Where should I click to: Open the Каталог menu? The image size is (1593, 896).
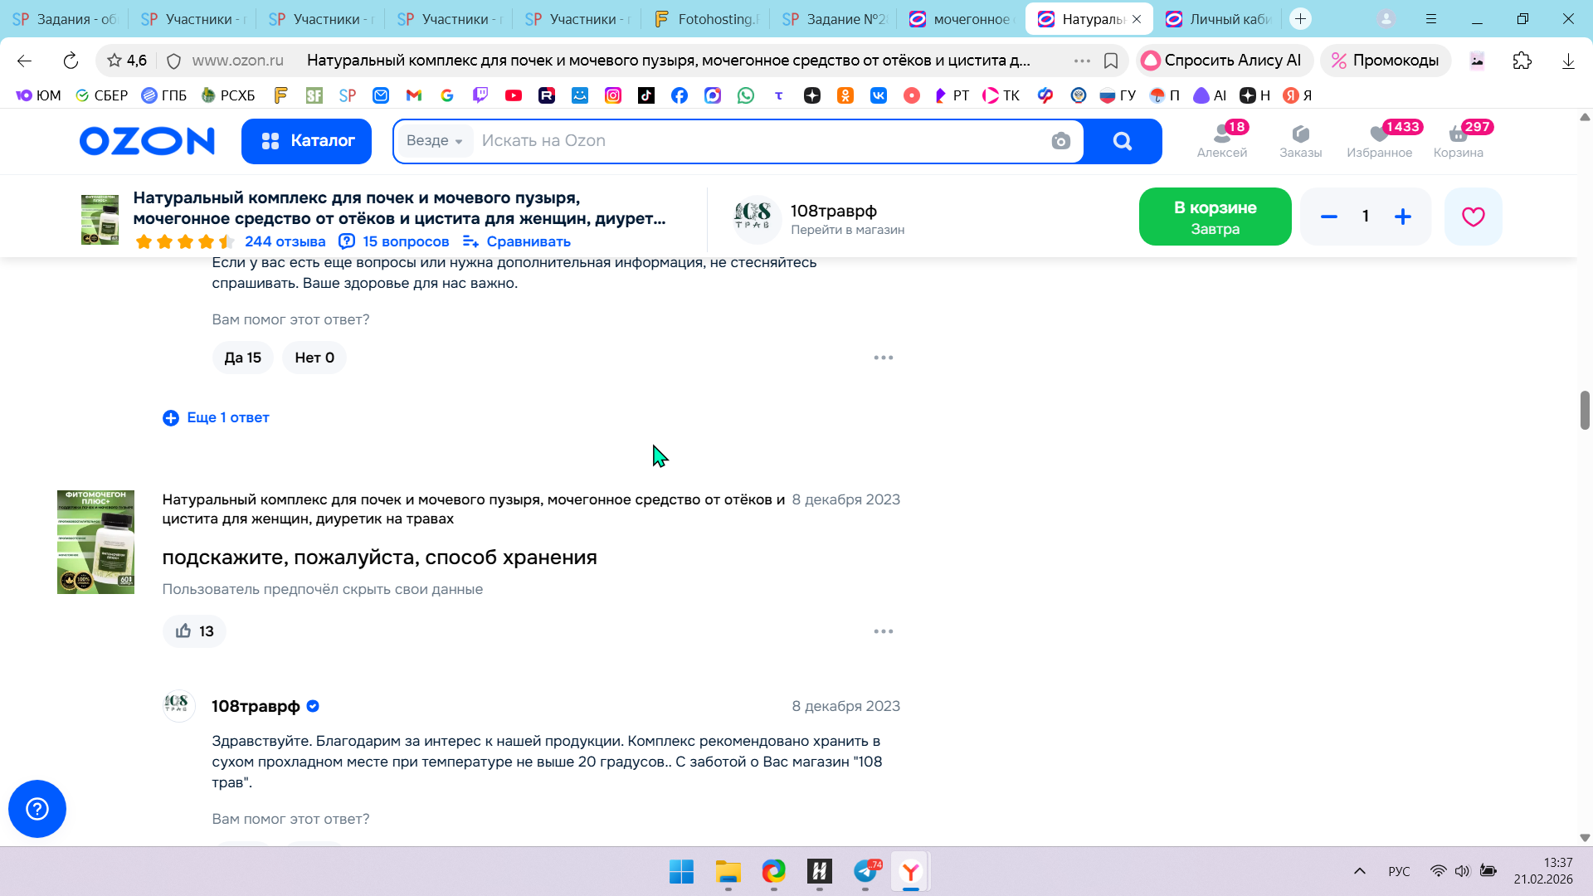pos(306,141)
